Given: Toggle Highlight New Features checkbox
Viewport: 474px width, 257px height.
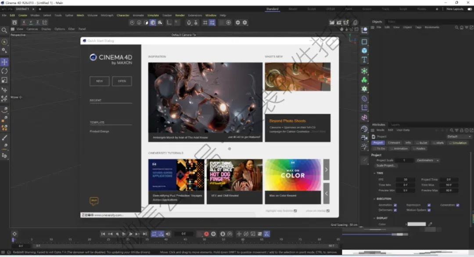Looking at the screenshot, I should click(x=295, y=211).
